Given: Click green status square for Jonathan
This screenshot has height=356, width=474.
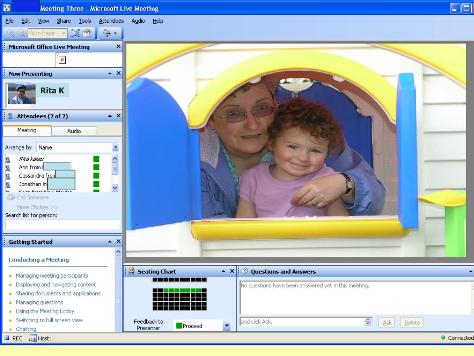Looking at the screenshot, I should (x=96, y=184).
